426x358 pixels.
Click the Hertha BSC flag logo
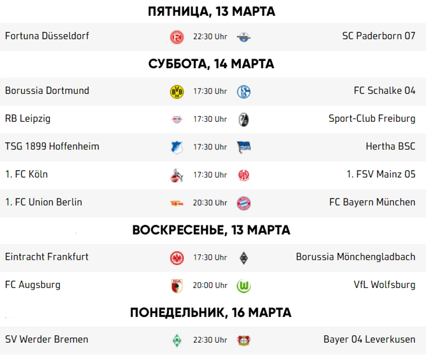click(244, 147)
